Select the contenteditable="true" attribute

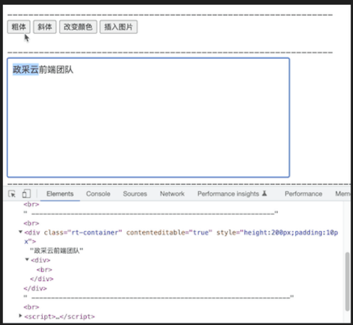pyautogui.click(x=169, y=232)
